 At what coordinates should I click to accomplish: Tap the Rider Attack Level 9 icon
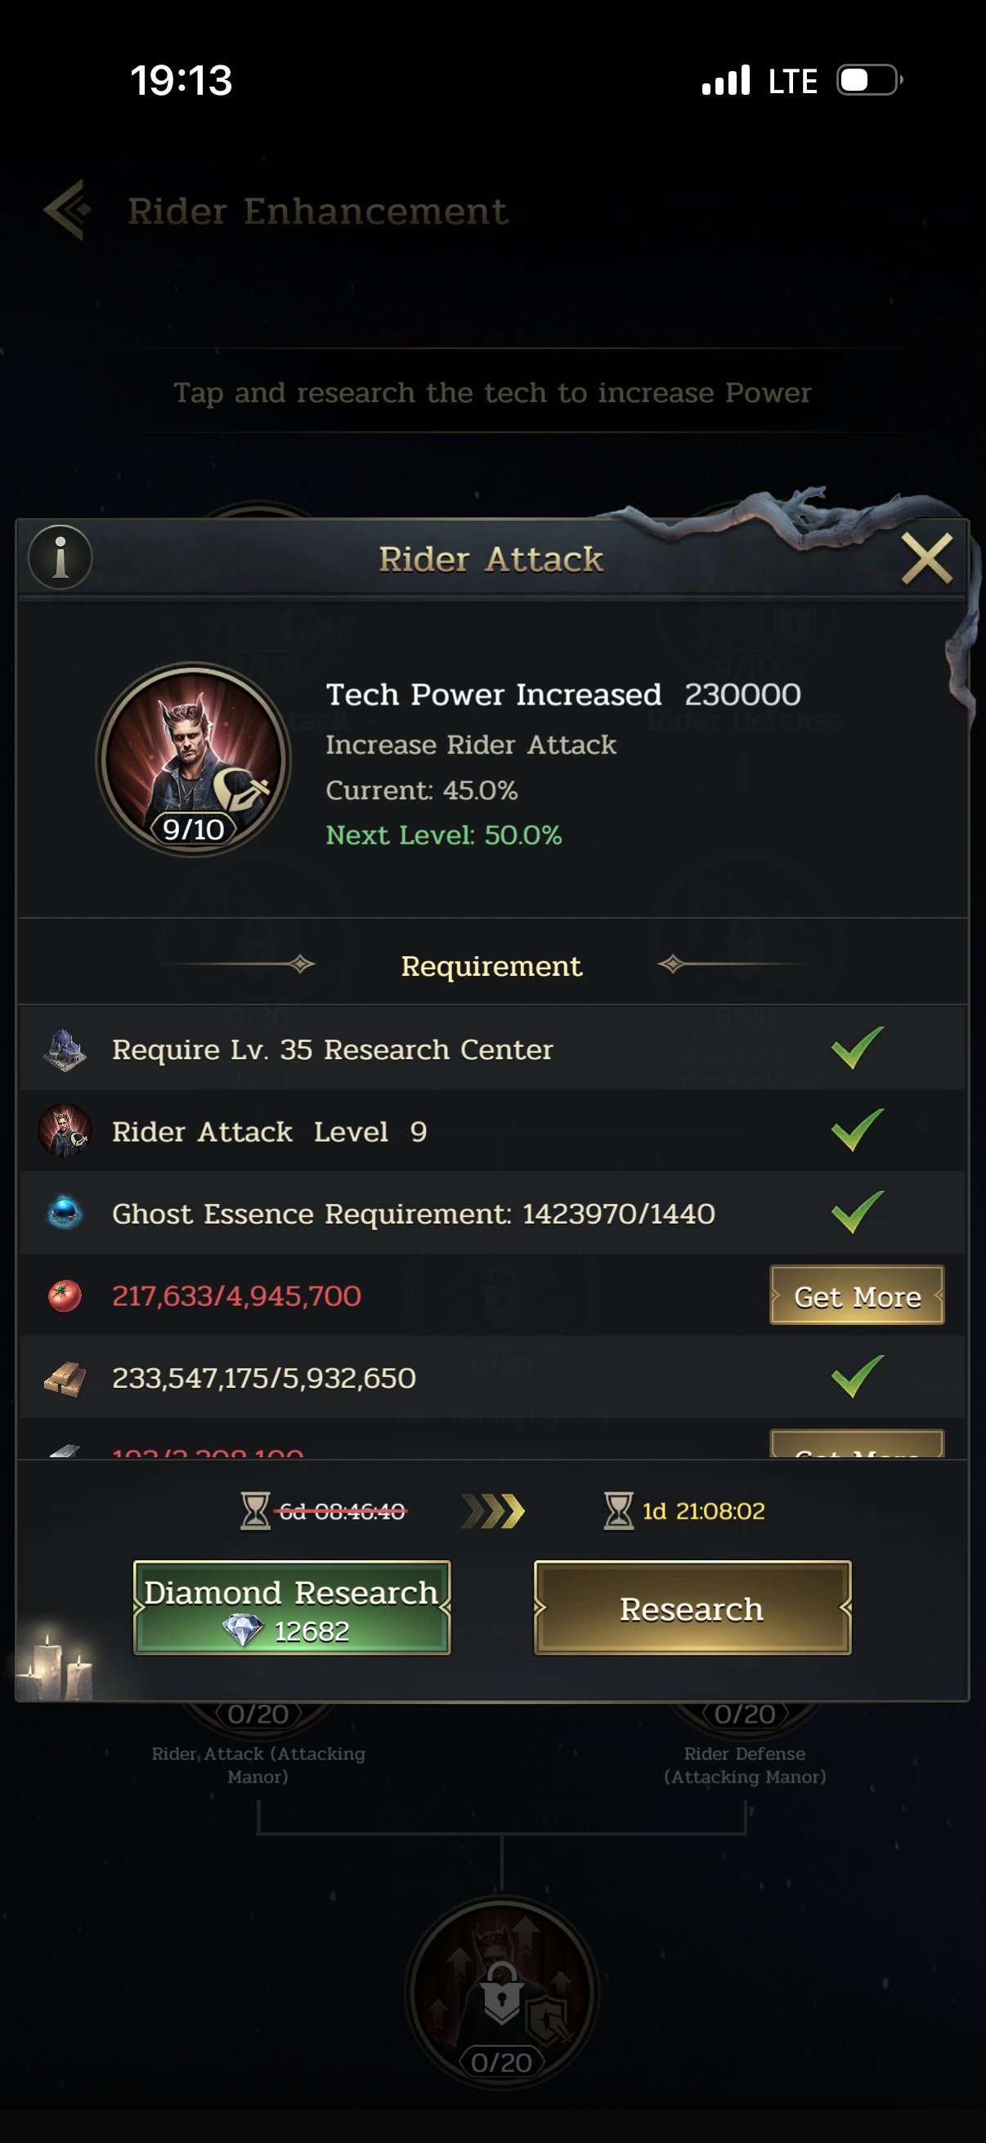[65, 1131]
